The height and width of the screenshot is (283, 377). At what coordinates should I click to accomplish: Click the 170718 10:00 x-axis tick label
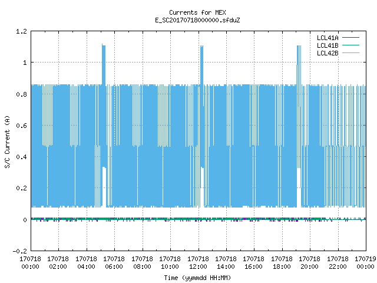coord(170,263)
